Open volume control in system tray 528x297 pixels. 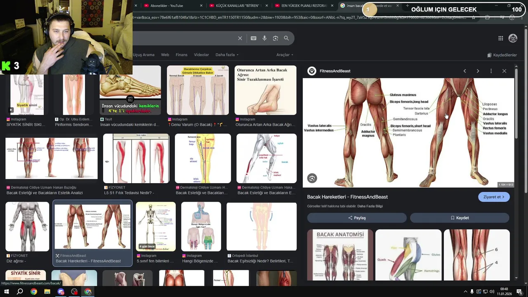[x=493, y=292]
